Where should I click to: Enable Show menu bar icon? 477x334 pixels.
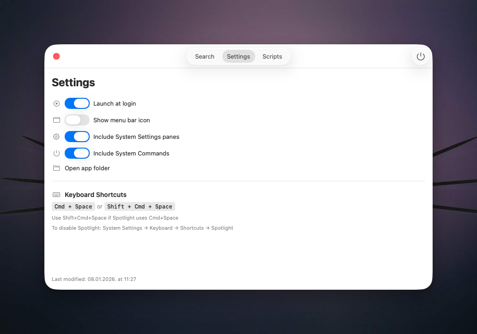click(x=77, y=120)
